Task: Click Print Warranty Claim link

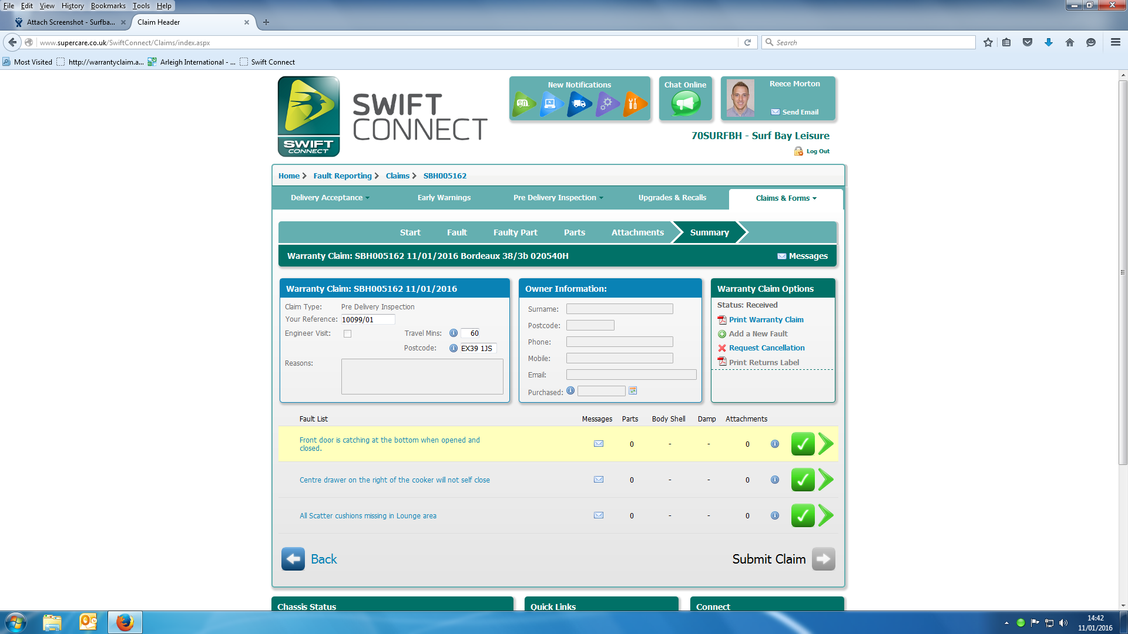Action: (x=766, y=320)
